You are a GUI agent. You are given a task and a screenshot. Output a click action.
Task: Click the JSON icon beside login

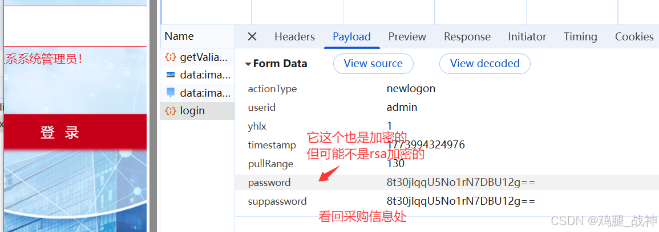coord(170,111)
